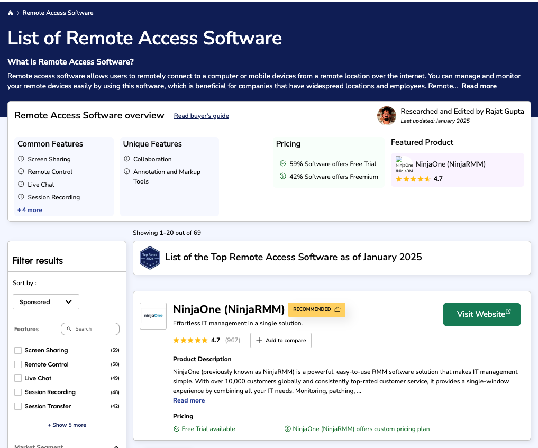
Task: Check the Live Chat filter
Action: pyautogui.click(x=18, y=378)
